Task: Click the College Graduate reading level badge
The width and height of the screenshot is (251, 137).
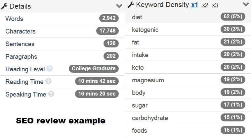Action: point(94,69)
